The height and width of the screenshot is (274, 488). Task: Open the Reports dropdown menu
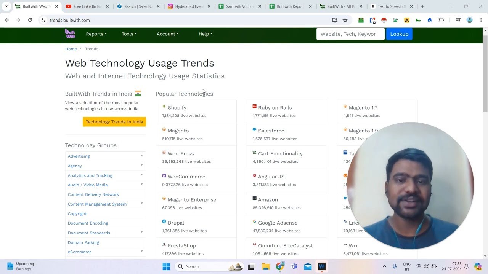click(x=96, y=34)
